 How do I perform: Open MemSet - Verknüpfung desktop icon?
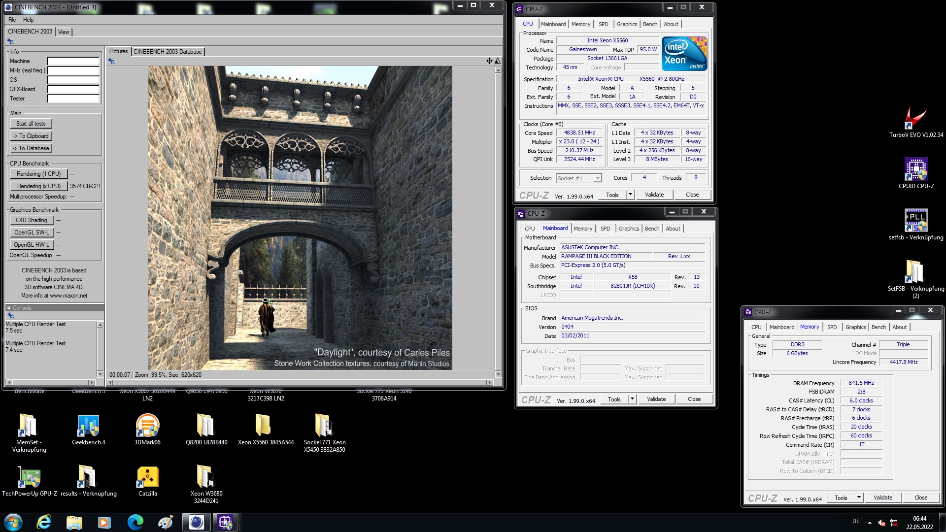pos(29,433)
